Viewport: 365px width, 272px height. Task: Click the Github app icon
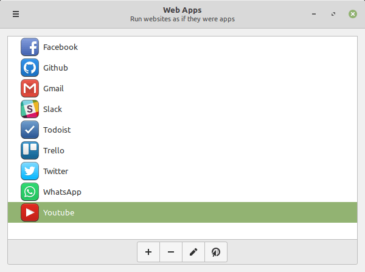tap(30, 68)
